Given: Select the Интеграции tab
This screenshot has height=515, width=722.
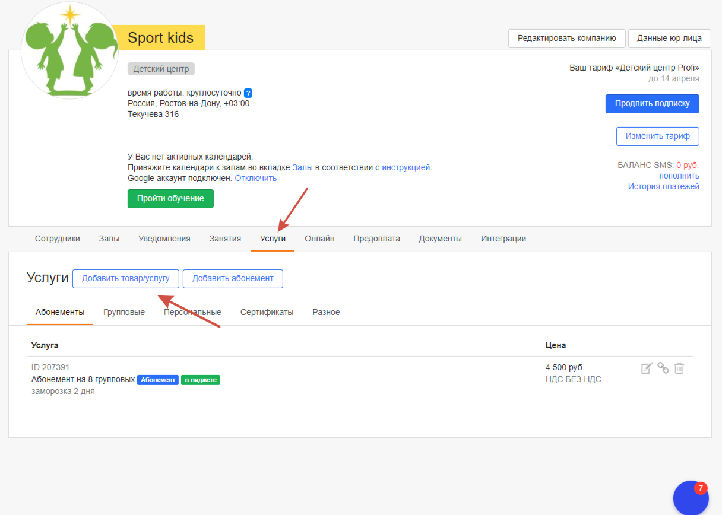Looking at the screenshot, I should click(x=503, y=239).
